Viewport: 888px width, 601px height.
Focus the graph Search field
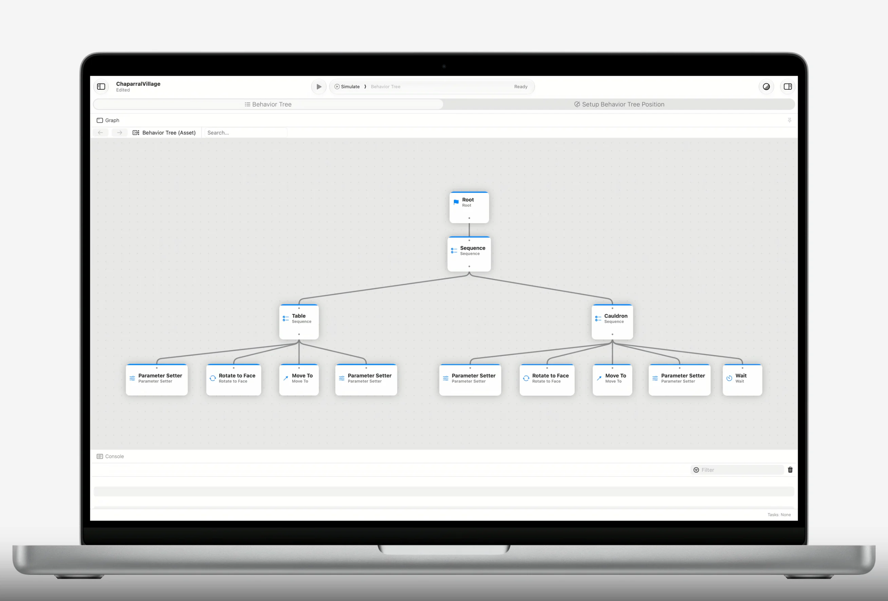click(246, 133)
